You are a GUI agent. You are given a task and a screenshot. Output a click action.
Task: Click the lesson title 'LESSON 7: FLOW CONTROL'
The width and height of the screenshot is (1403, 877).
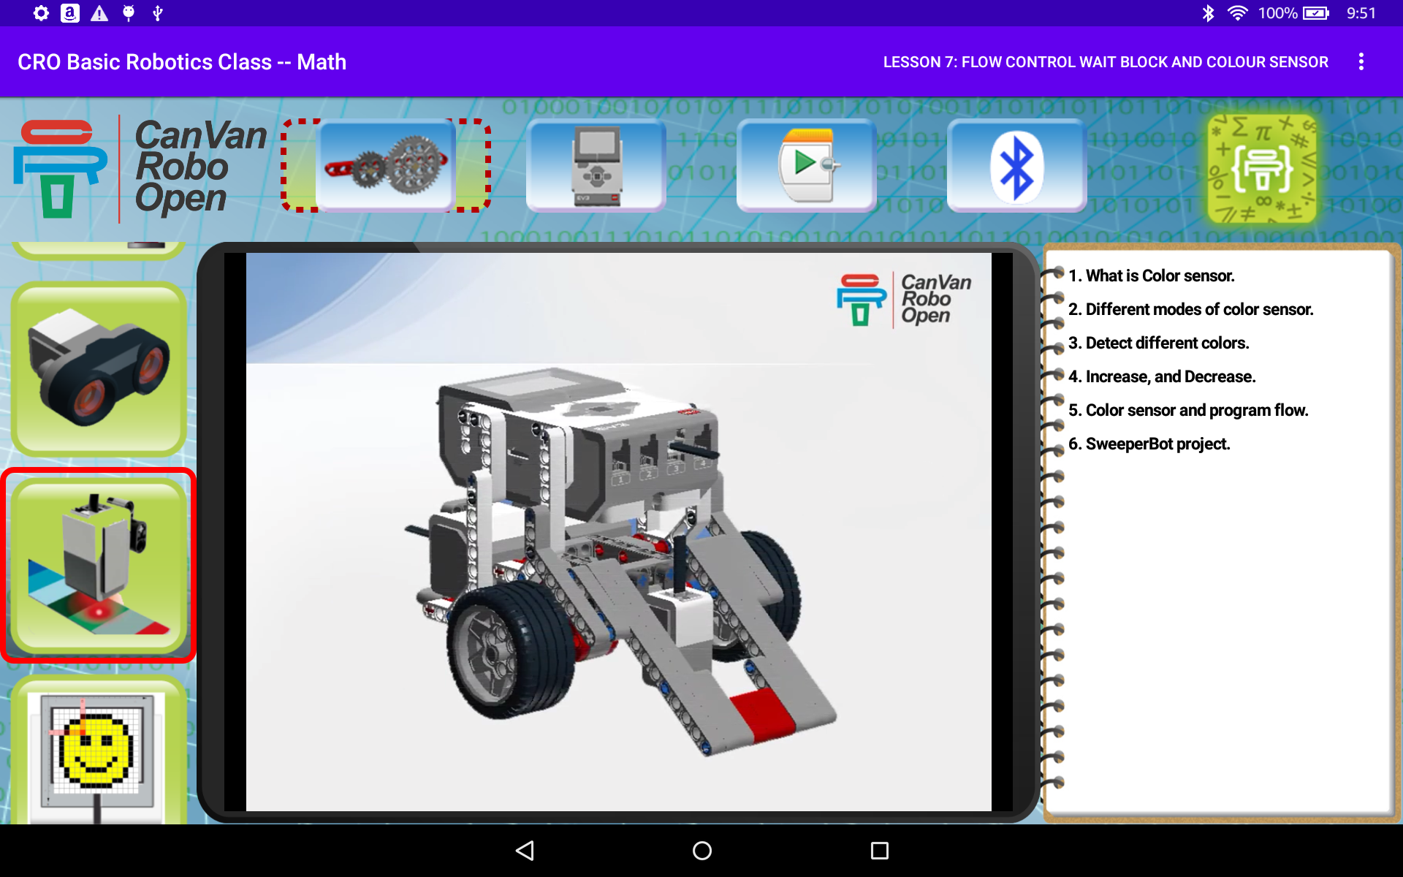coord(1106,61)
